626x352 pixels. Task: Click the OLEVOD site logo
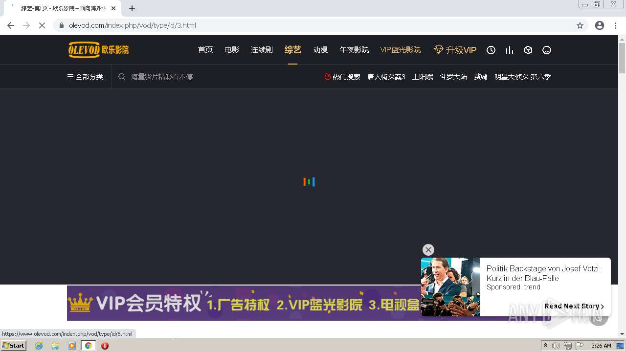pos(98,50)
